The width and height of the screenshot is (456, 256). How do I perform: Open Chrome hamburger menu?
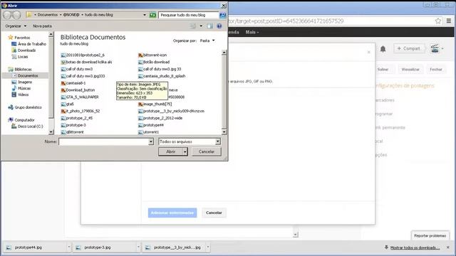[x=449, y=21]
